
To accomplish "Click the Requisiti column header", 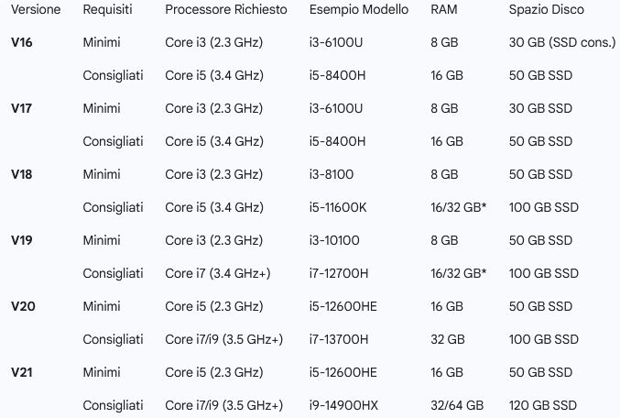I will tap(107, 9).
